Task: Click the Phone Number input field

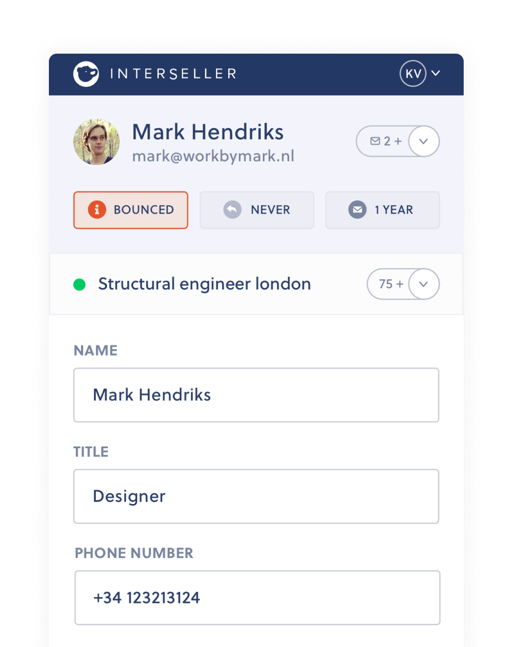Action: (257, 598)
